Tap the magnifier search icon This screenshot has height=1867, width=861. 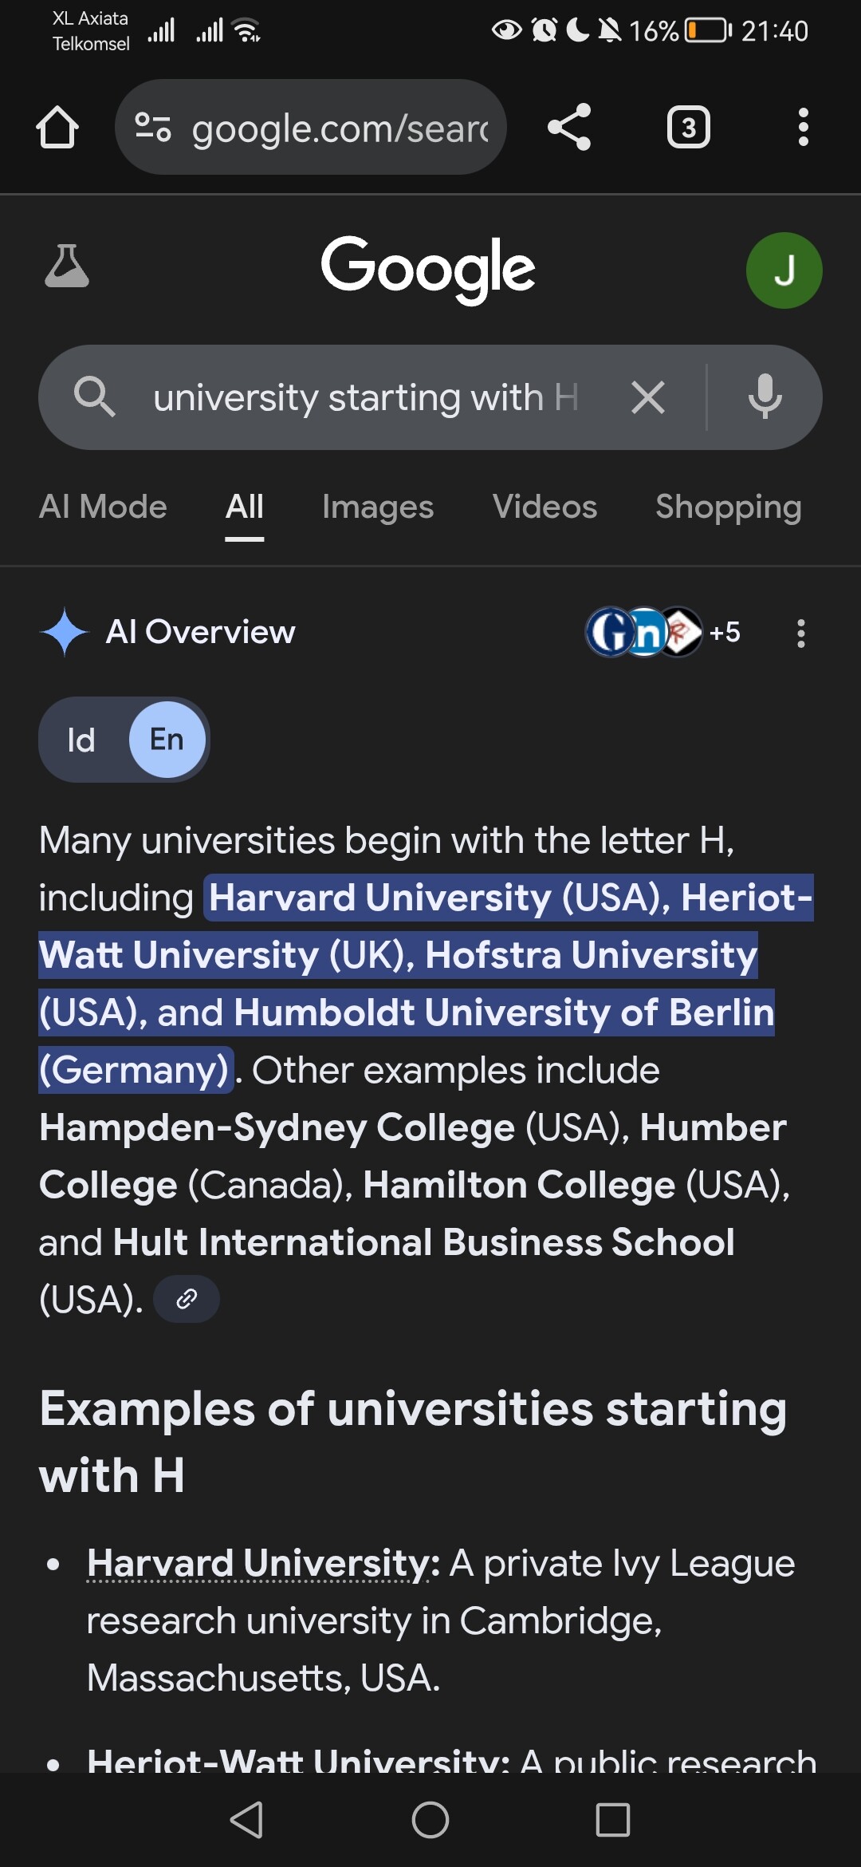tap(94, 397)
